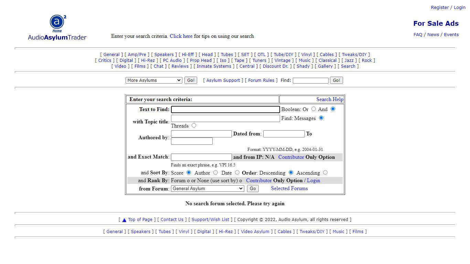Go to Speakers forum in top navigation

click(x=164, y=54)
